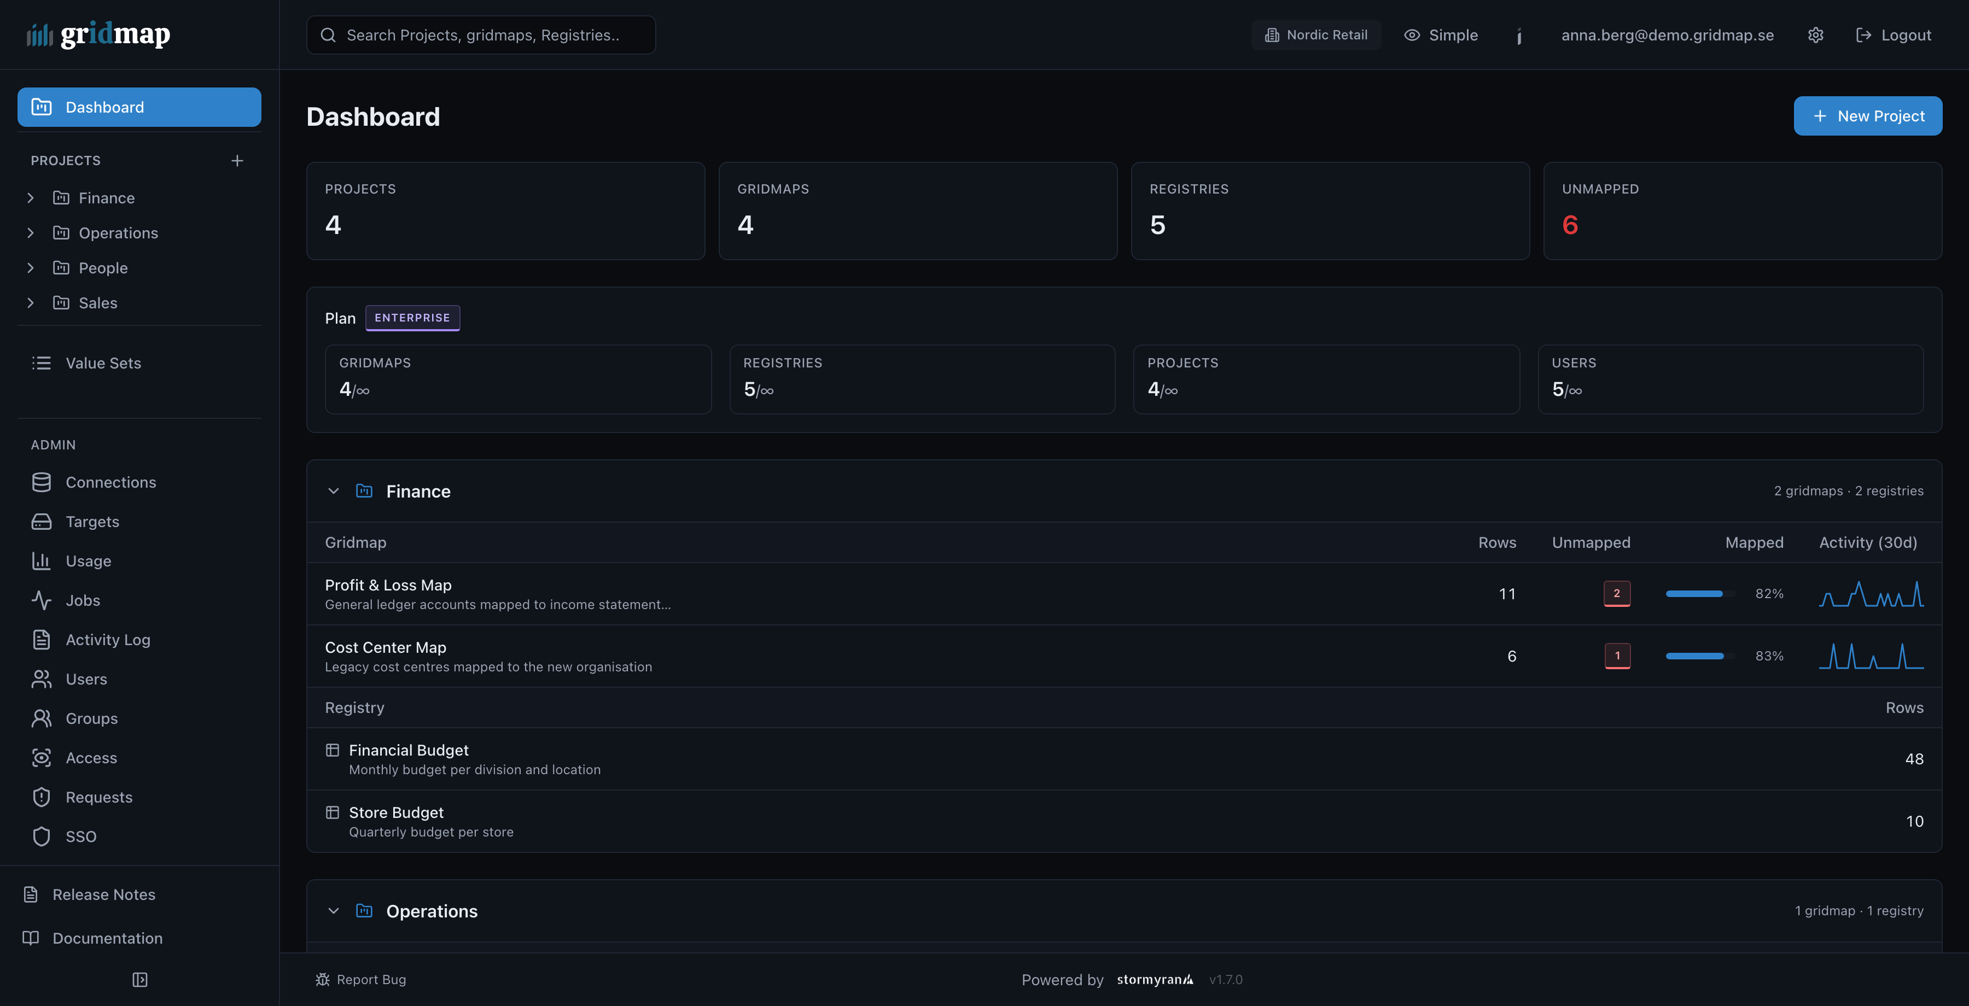Open Activity Log admin page
Image resolution: width=1969 pixels, height=1006 pixels.
pos(139,639)
